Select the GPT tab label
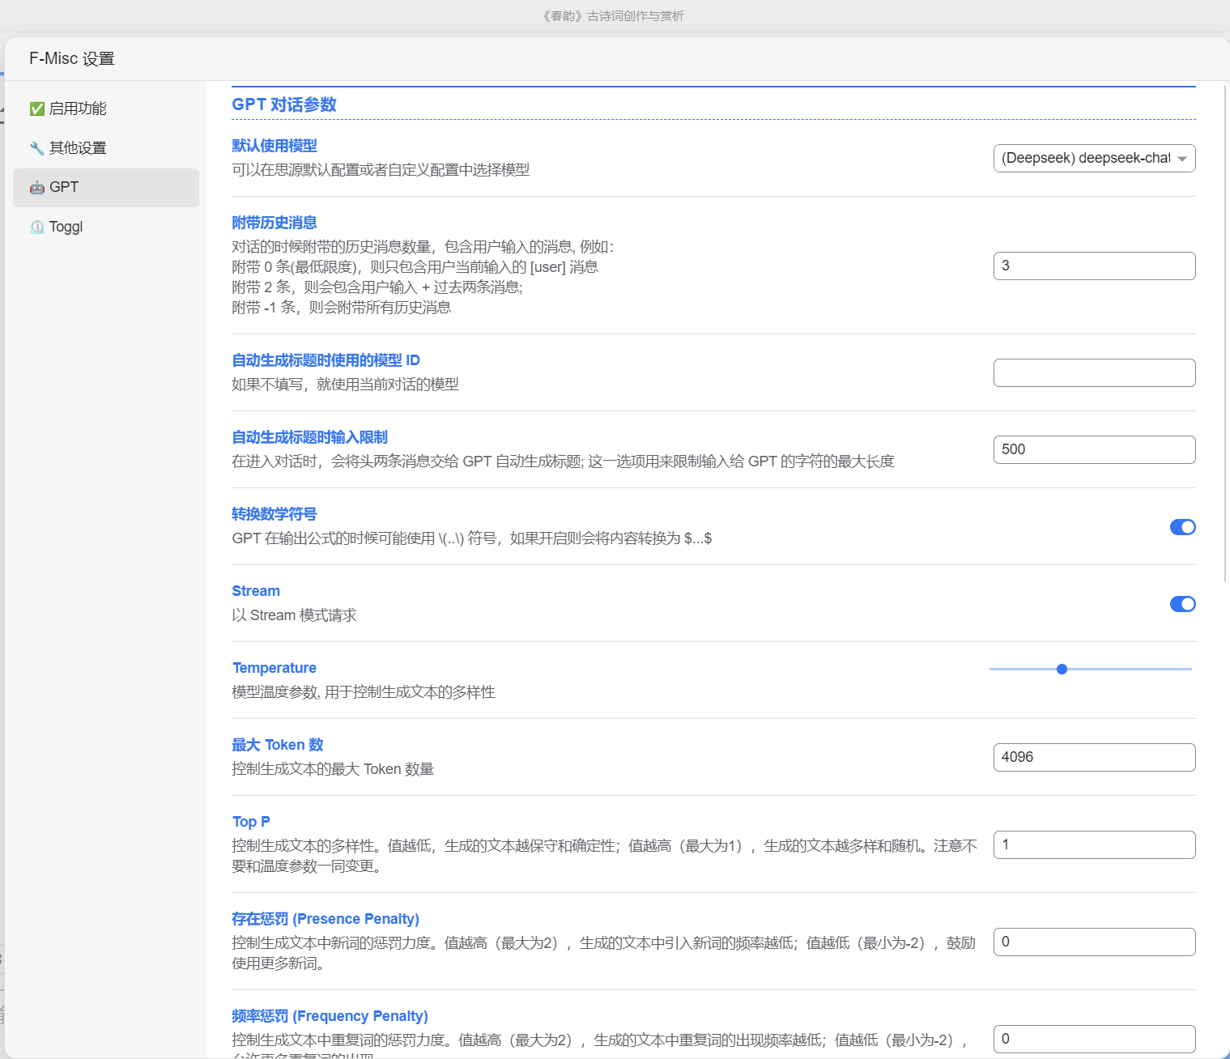The width and height of the screenshot is (1230, 1059). (64, 187)
